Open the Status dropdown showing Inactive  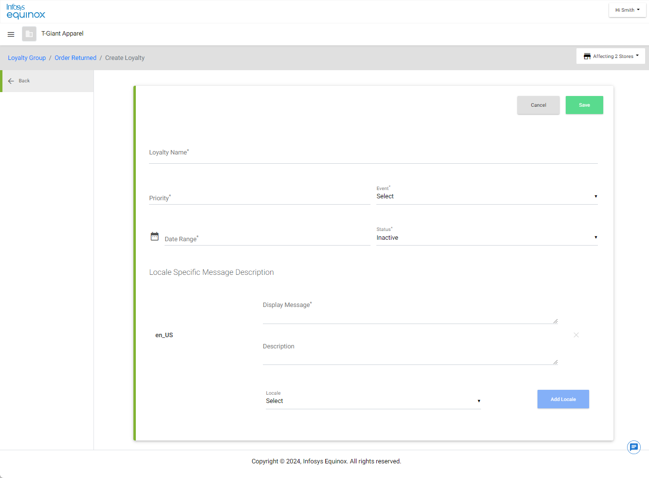[x=486, y=238]
